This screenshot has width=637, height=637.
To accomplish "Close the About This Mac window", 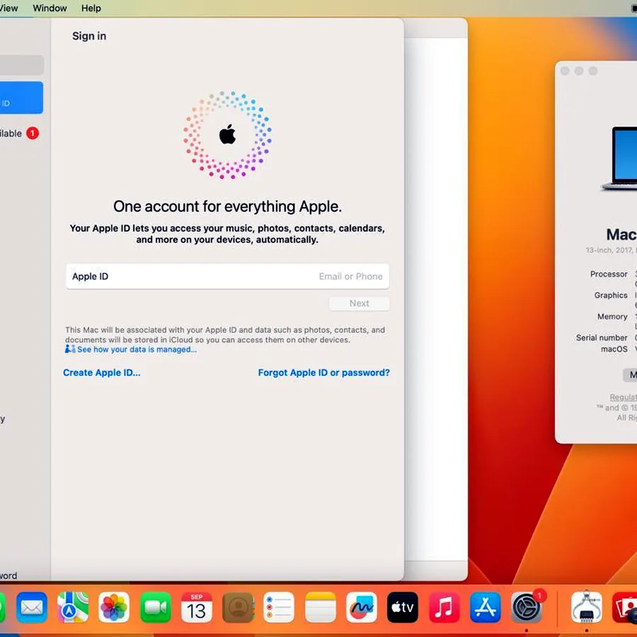I will 565,71.
